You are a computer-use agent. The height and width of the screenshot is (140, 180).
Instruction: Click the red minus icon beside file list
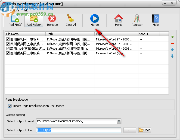pyautogui.click(x=172, y=43)
